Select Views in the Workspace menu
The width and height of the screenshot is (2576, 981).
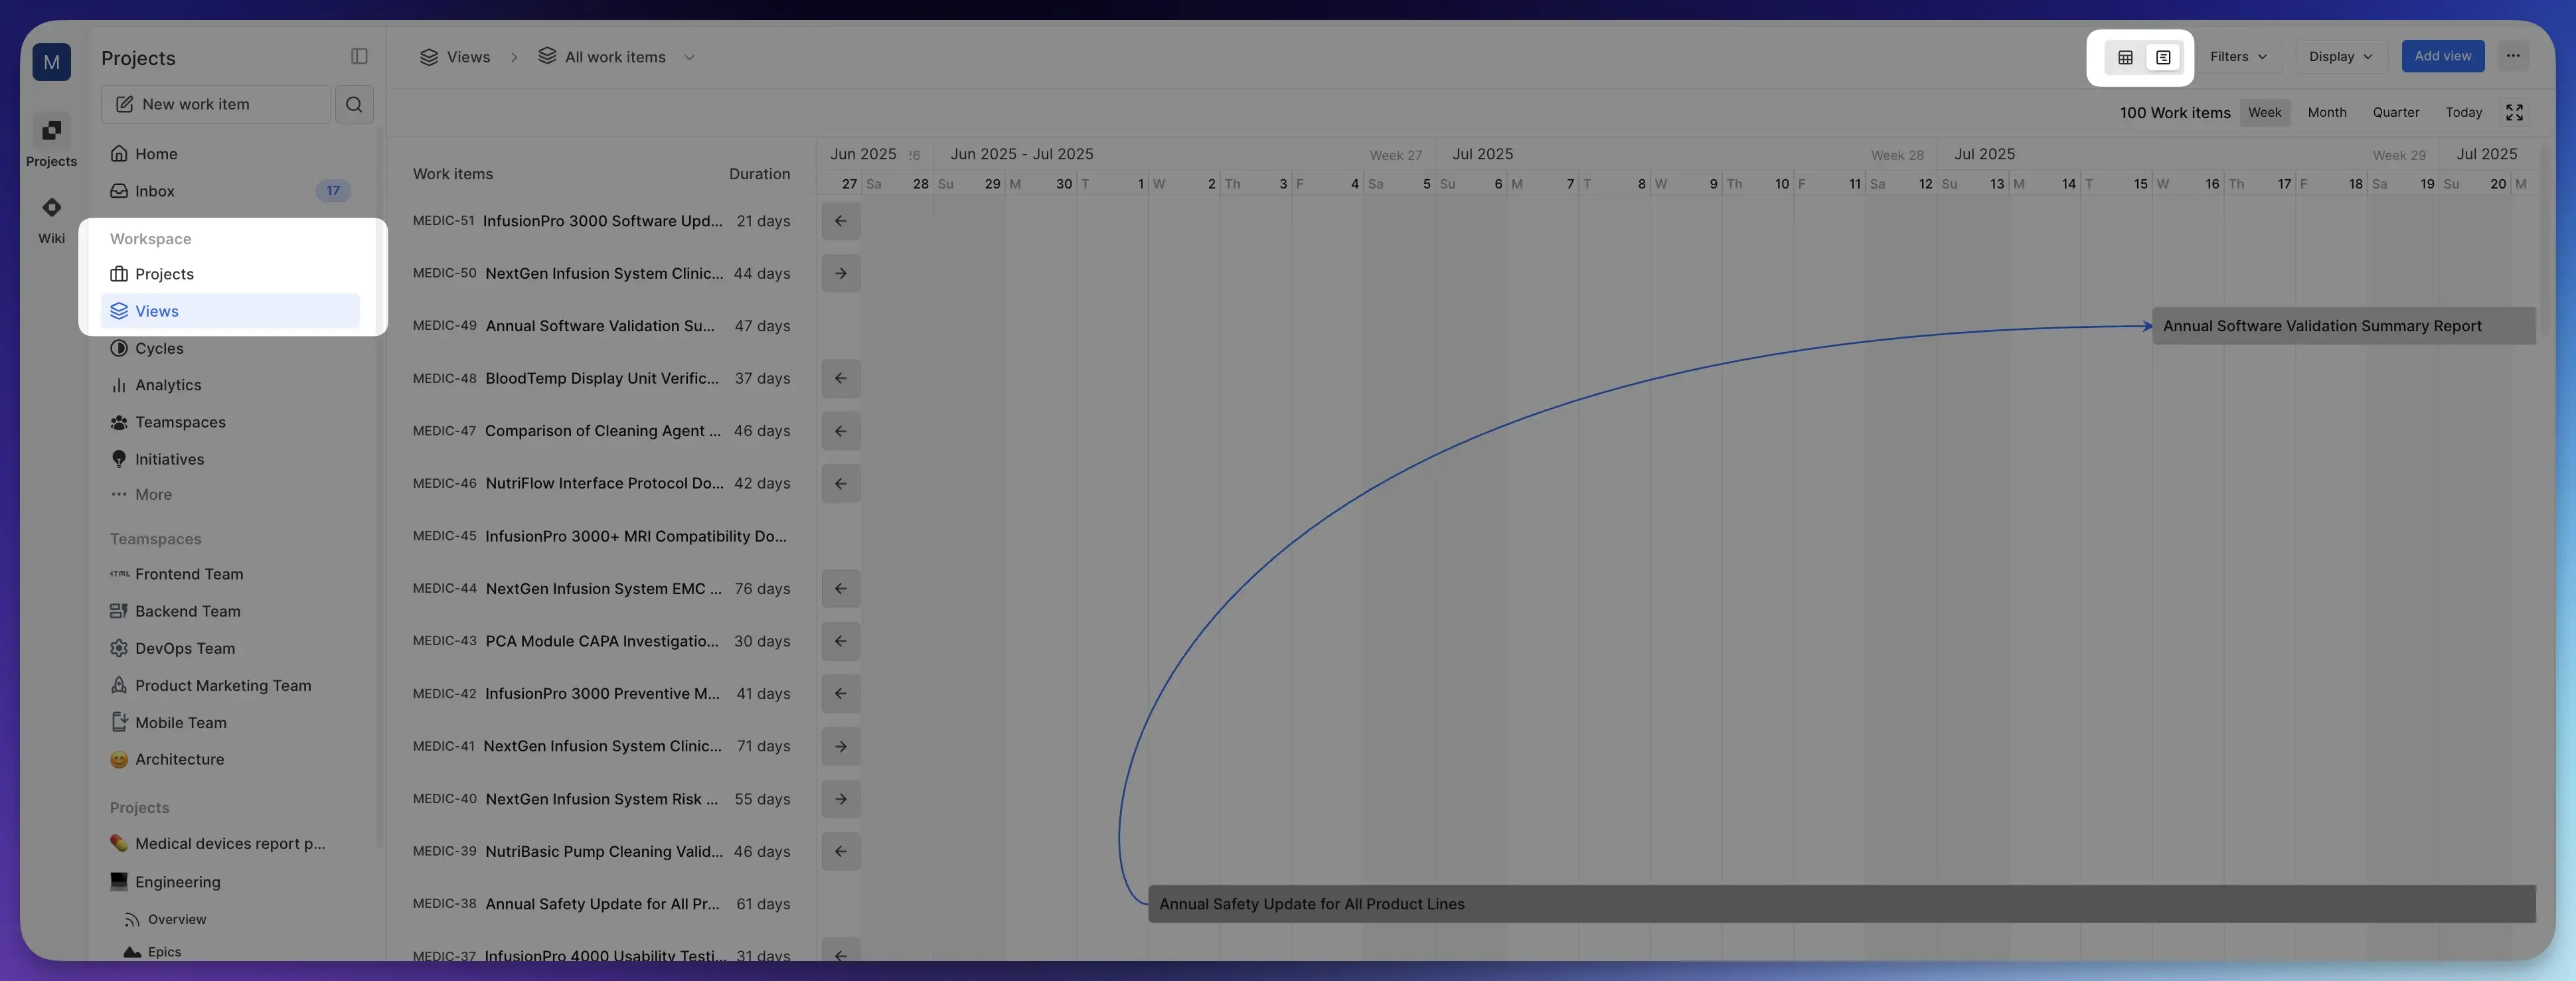tap(157, 311)
